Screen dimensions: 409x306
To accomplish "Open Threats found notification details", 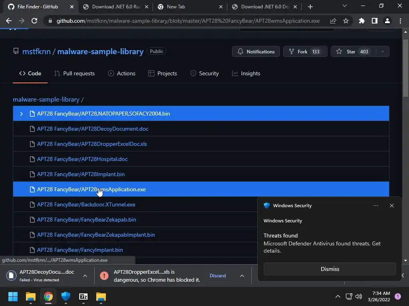I will tap(322, 243).
